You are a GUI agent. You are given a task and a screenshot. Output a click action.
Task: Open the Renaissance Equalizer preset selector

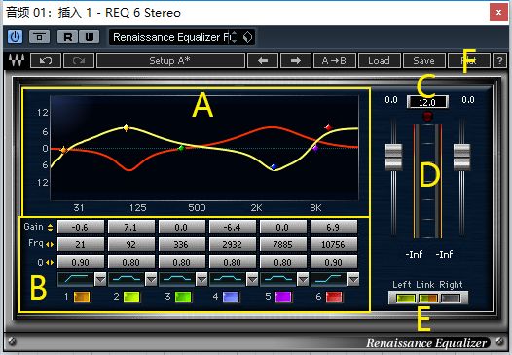[174, 37]
